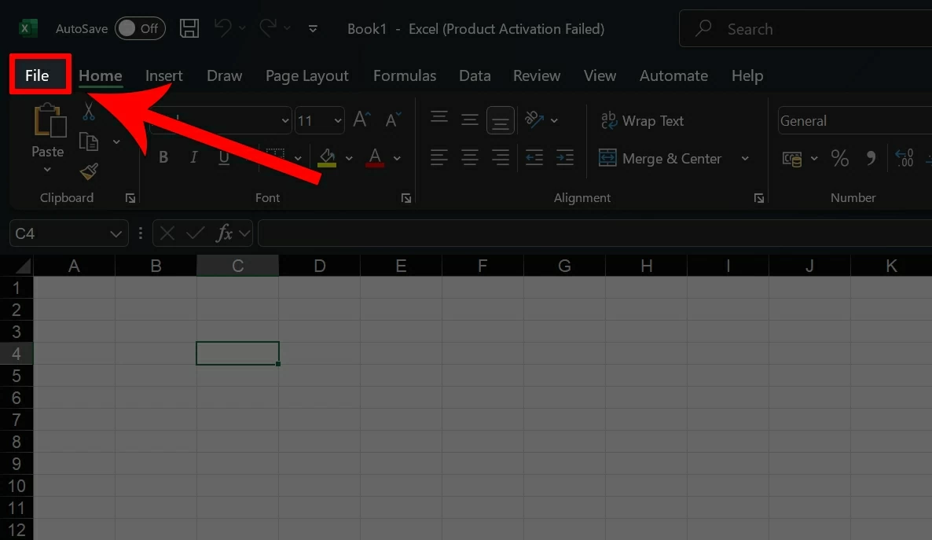The height and width of the screenshot is (540, 932).
Task: Click the Cut scissors icon
Action: [89, 112]
